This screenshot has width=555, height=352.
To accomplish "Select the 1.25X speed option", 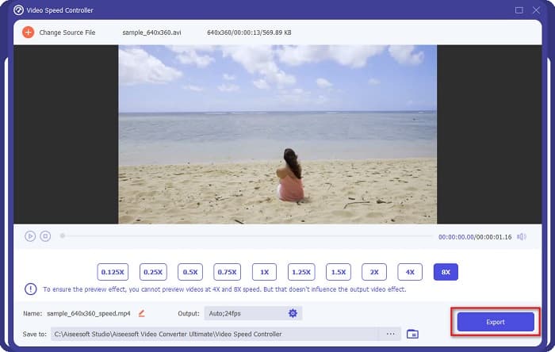I will [x=301, y=272].
